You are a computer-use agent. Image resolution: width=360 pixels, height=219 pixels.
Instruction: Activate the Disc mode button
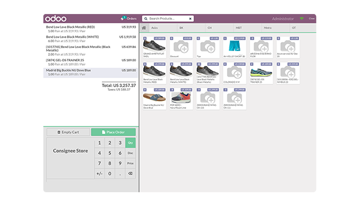pos(131,153)
